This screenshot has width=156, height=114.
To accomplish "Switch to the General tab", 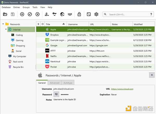I will pyautogui.click(x=42, y=83).
